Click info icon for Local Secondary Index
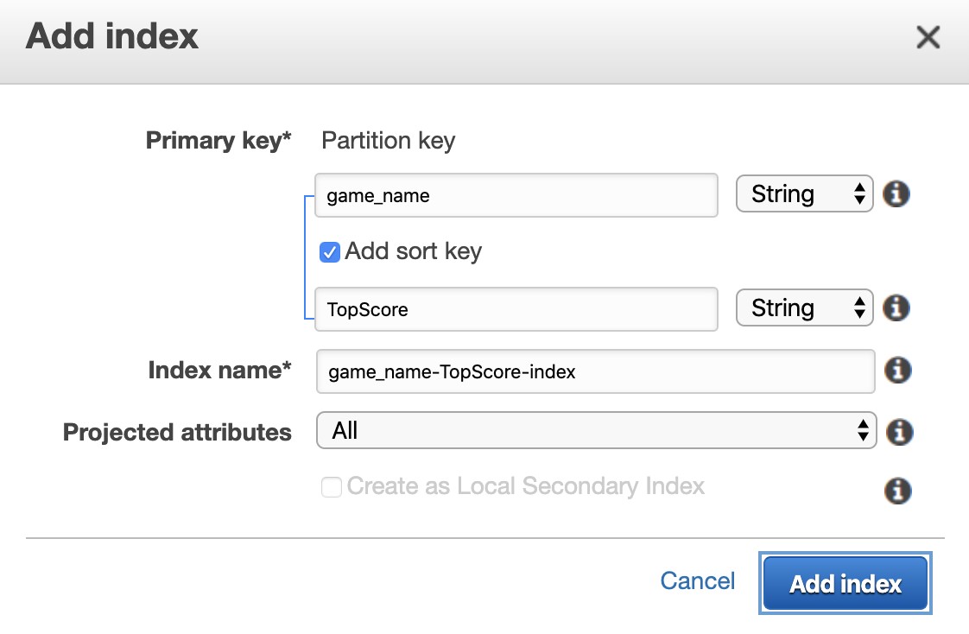 (x=898, y=491)
